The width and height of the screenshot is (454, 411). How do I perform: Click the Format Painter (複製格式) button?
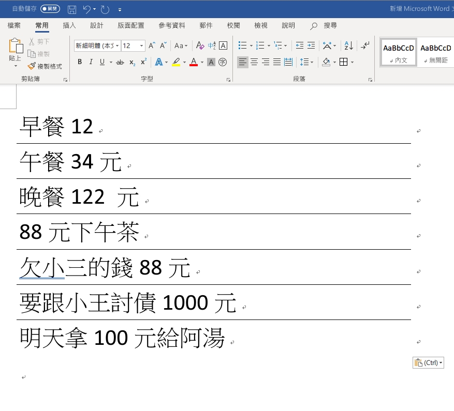click(x=45, y=66)
